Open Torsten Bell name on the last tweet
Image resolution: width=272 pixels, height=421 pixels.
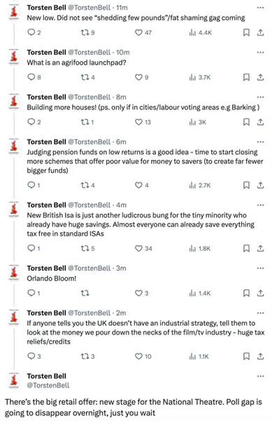click(46, 376)
